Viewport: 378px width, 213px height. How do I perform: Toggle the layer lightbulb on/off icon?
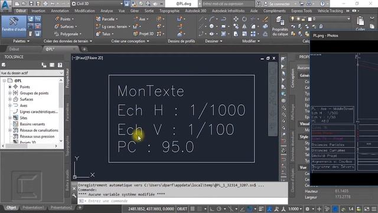tap(292, 19)
